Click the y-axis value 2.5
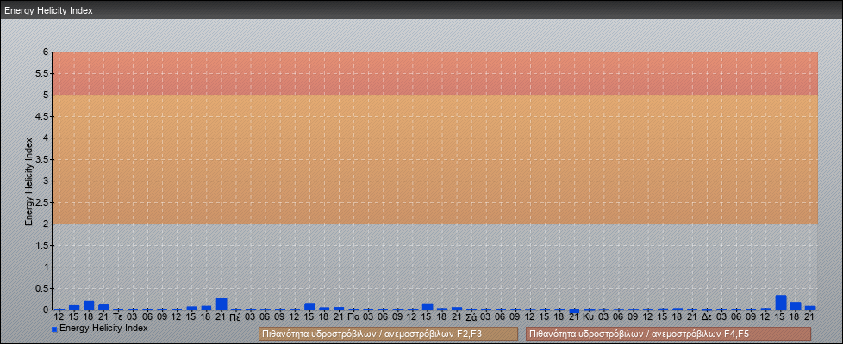 click(43, 202)
